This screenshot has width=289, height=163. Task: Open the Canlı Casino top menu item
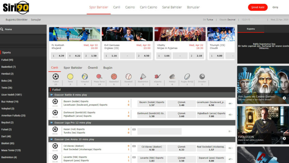click(148, 7)
